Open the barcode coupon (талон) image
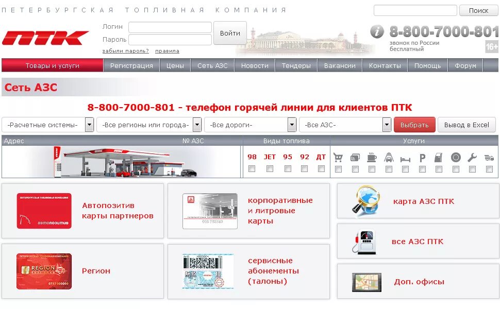500x309 pixels. pos(208,271)
